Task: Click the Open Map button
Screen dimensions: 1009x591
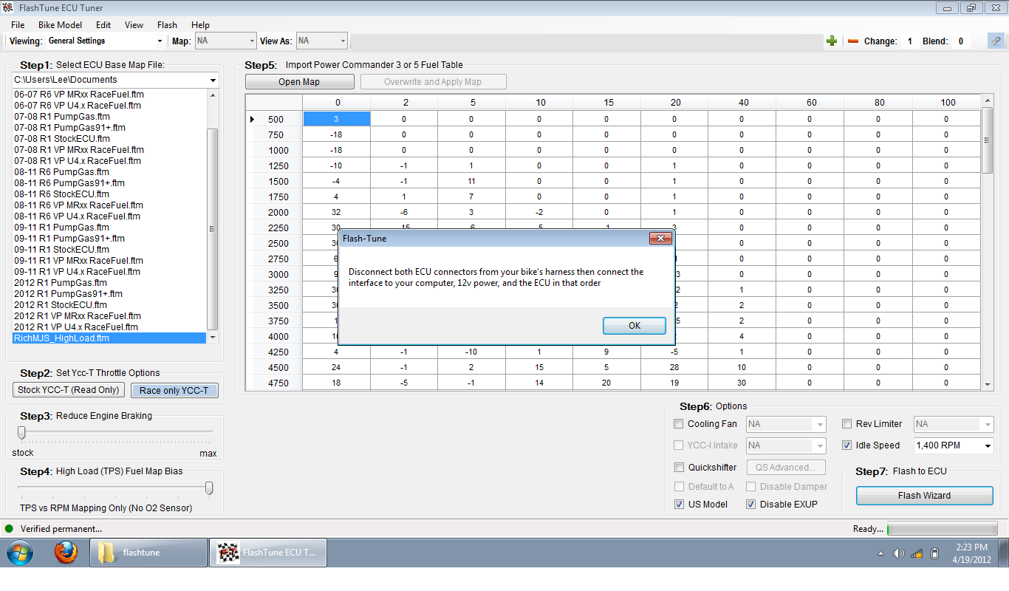Action: [x=299, y=82]
